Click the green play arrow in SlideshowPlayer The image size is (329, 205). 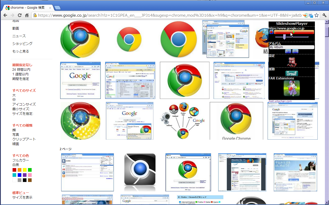pos(294,32)
